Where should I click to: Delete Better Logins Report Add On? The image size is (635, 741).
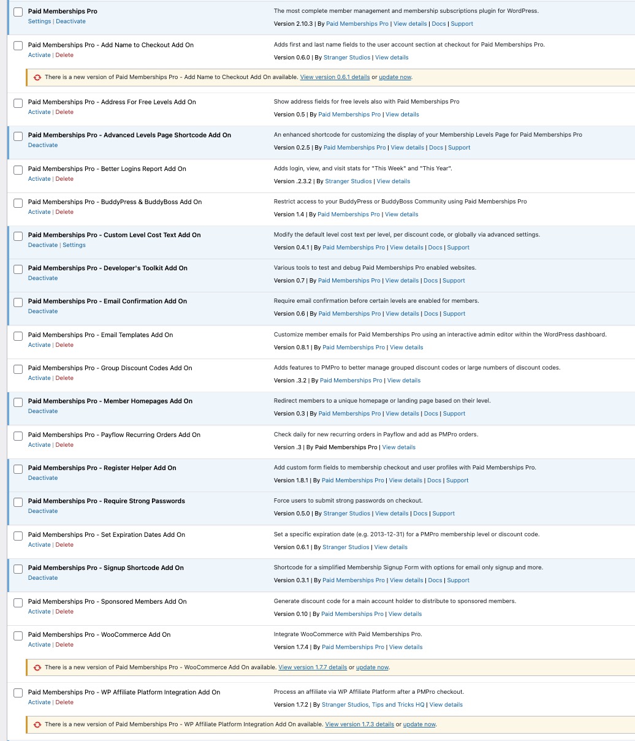click(64, 179)
